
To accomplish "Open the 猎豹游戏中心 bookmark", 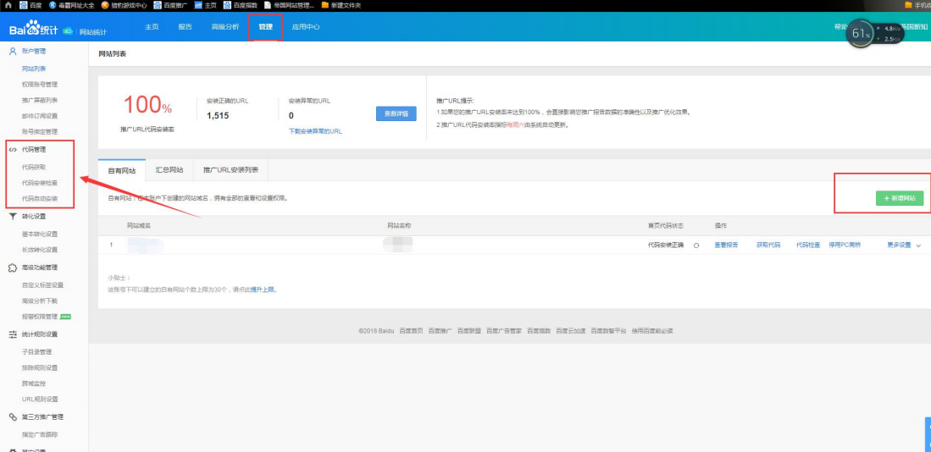I will [124, 5].
